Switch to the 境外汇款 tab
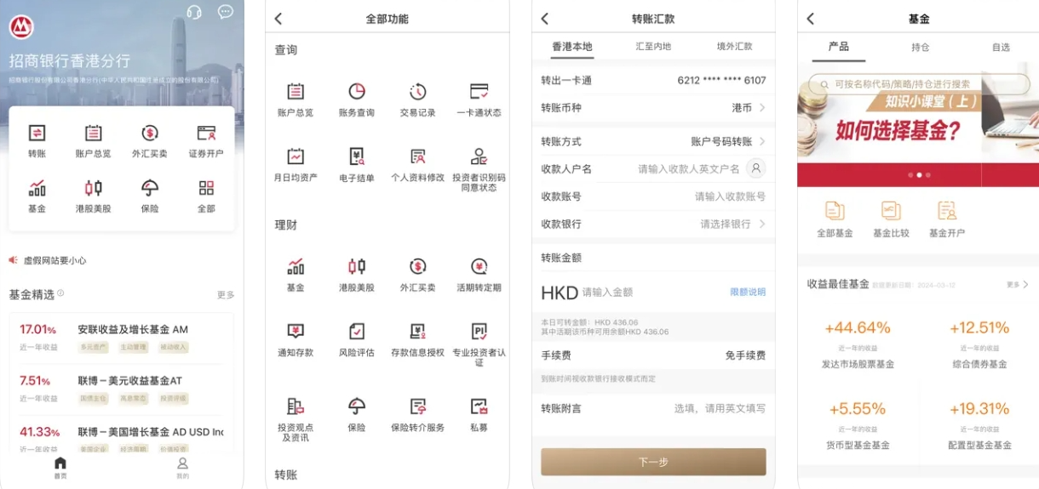1039x489 pixels. (734, 47)
